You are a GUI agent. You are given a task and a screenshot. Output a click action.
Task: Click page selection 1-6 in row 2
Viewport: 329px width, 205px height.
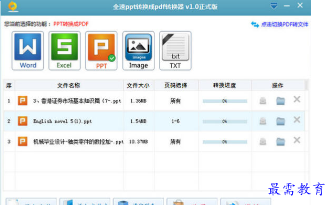(175, 121)
